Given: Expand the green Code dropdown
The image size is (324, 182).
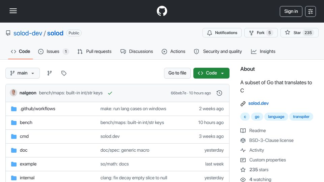Looking at the screenshot, I should point(211,73).
